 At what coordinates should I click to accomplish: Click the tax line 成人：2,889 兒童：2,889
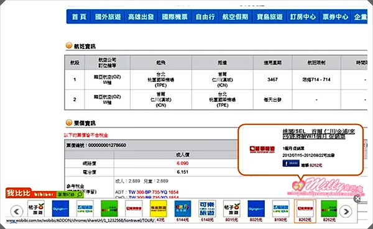(x=142, y=181)
